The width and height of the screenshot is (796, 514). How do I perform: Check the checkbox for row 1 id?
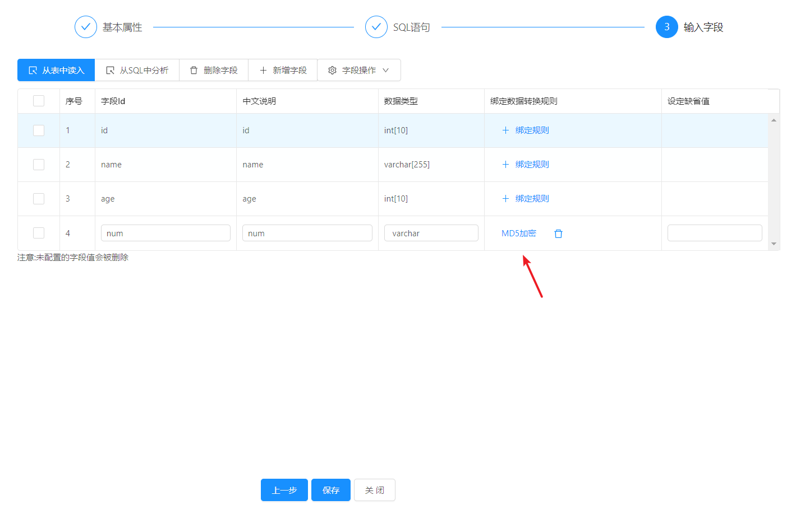coord(39,130)
